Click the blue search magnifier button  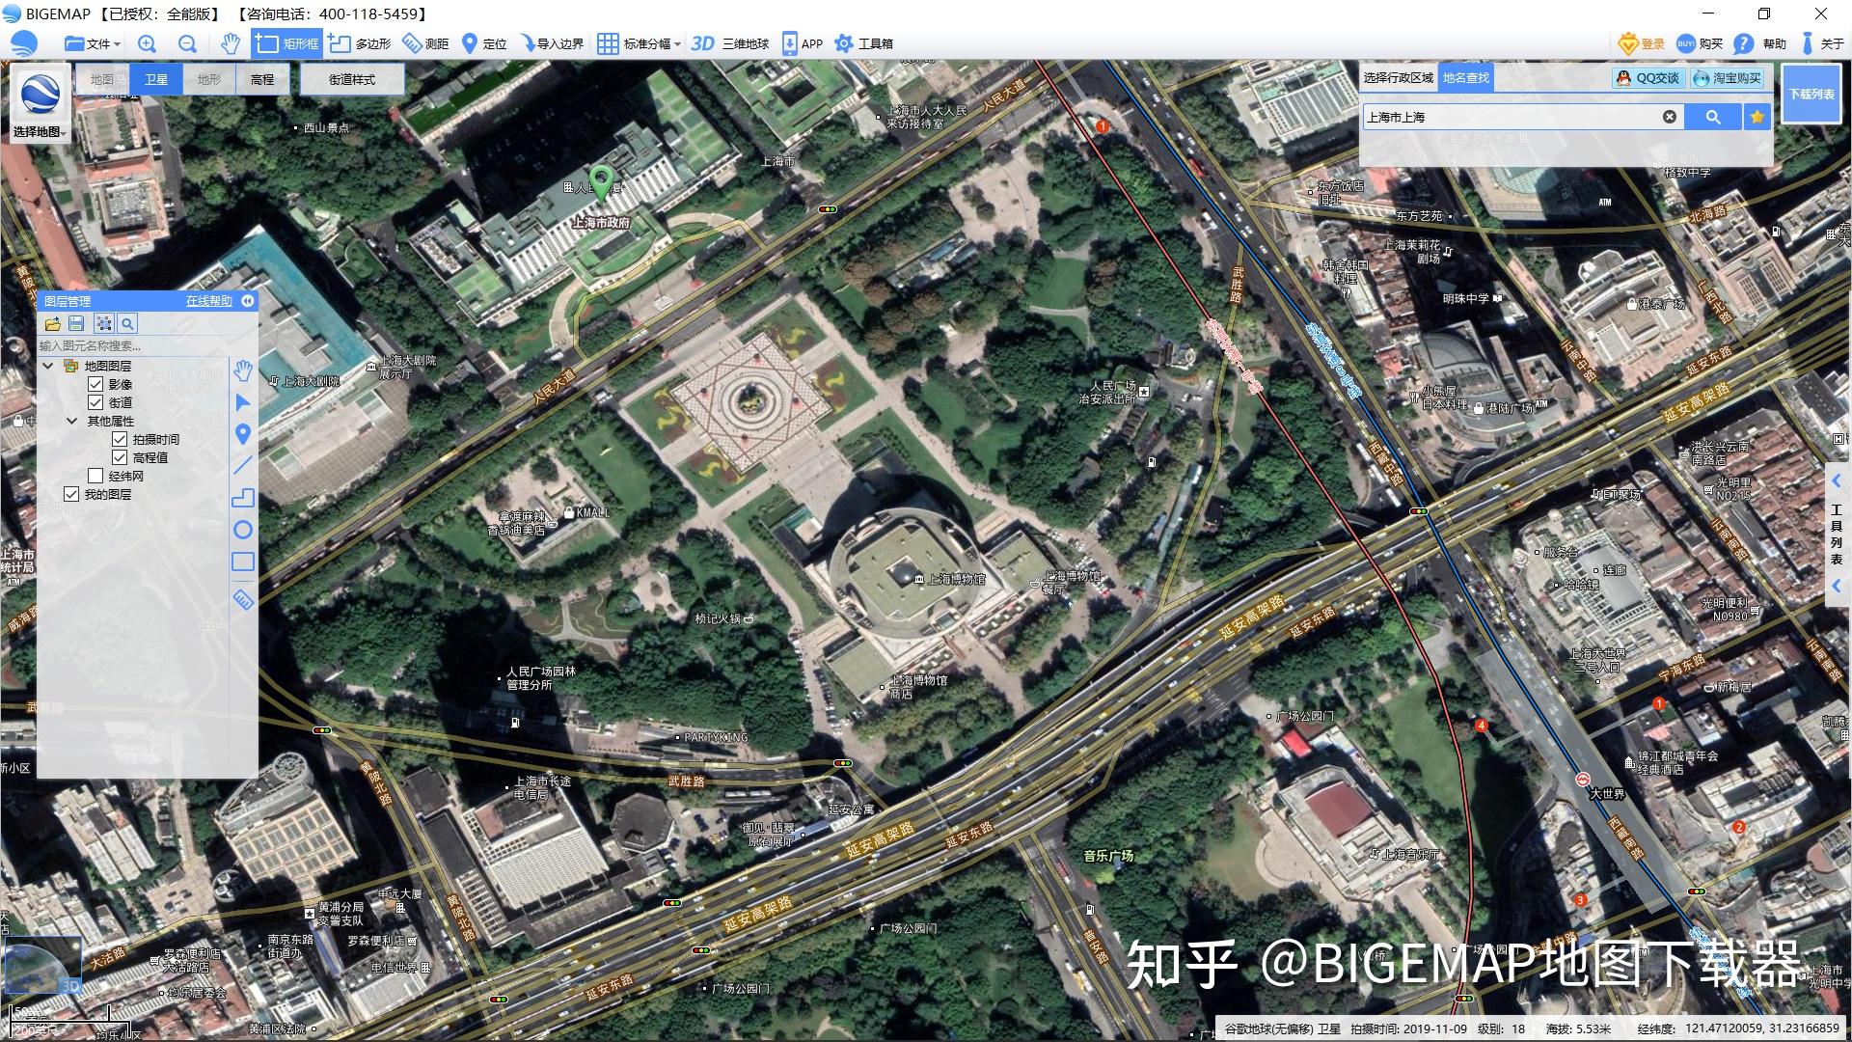[1713, 117]
